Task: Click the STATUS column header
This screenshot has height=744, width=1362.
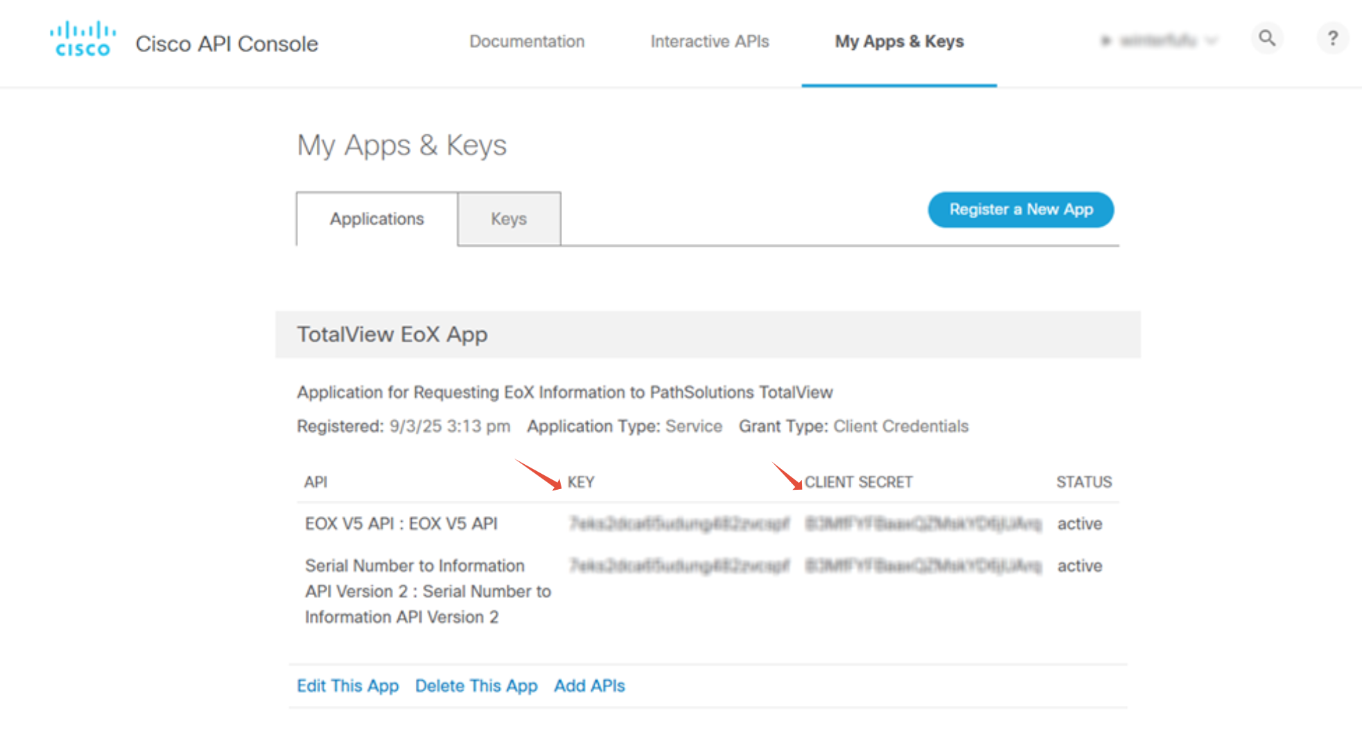Action: 1084,482
